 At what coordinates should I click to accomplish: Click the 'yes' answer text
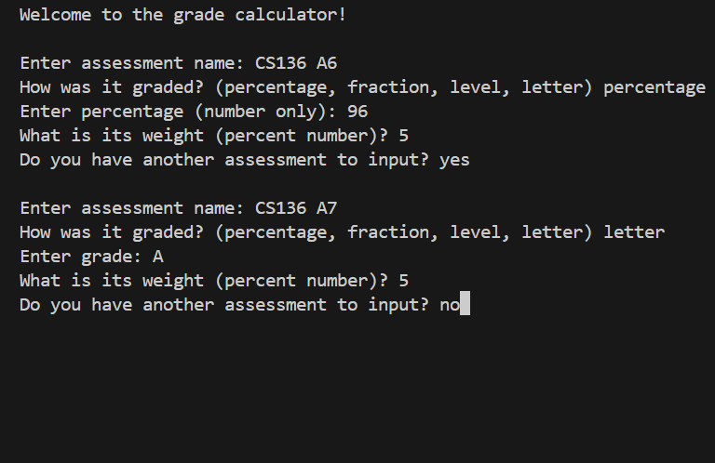454,161
